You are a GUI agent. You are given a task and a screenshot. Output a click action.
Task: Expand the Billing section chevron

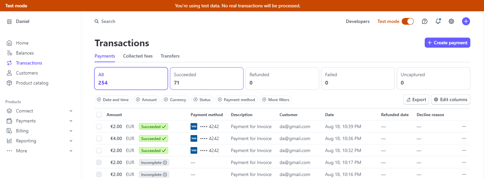71,131
